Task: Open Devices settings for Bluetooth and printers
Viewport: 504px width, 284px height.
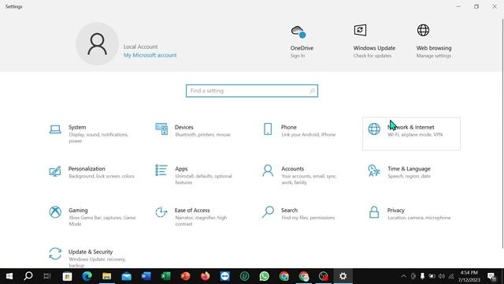Action: click(x=198, y=133)
